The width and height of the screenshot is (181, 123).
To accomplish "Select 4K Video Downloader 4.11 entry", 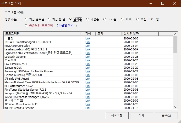I will (88, 104).
